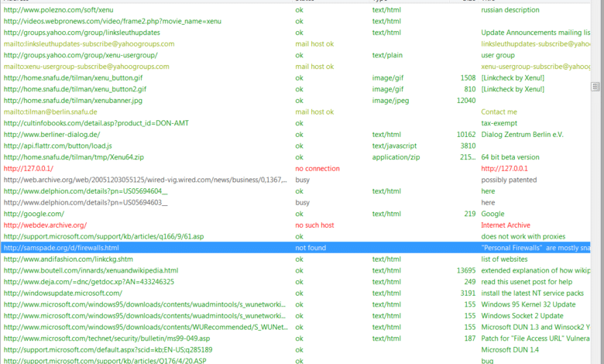Viewport: 604px width, 364px height.
Task: Click 'busy' status of web.archive.org row
Action: pyautogui.click(x=302, y=180)
